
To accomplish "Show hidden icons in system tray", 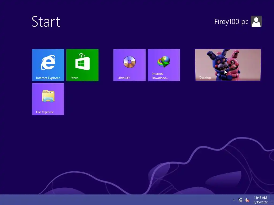I will (234, 200).
